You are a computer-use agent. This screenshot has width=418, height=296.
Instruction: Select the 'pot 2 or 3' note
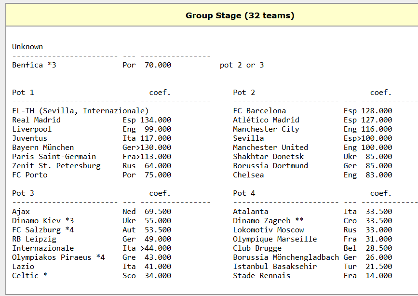(242, 65)
